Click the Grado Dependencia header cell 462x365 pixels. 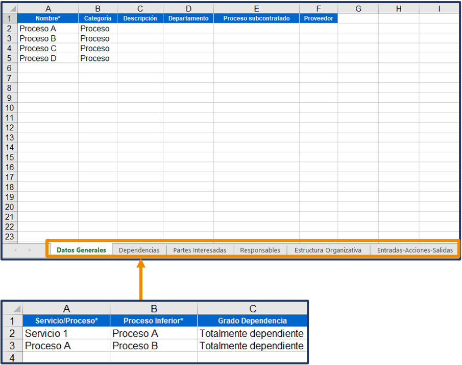[x=252, y=321]
